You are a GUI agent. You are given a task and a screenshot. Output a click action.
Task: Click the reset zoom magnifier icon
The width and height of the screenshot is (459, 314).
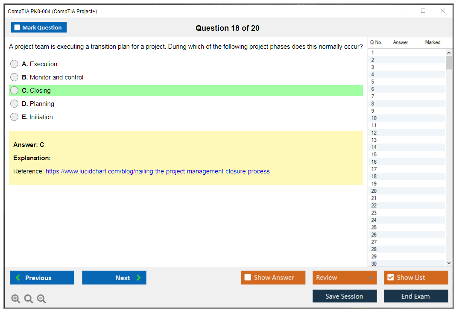pos(29,299)
